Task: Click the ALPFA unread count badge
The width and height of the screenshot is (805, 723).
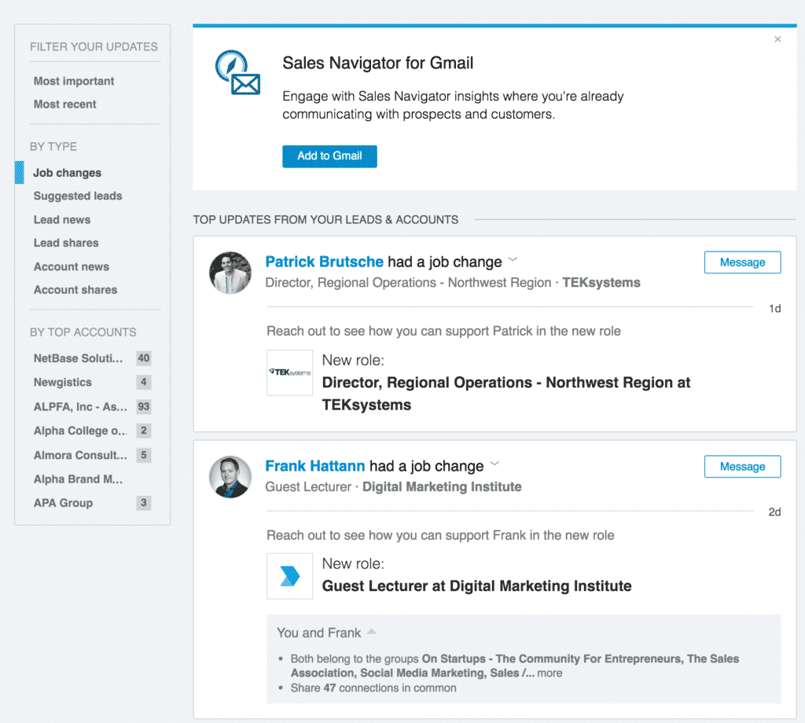Action: pyautogui.click(x=144, y=407)
